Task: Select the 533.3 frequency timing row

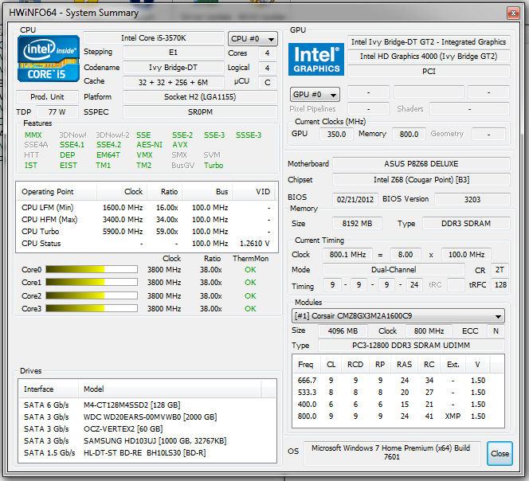Action: 398,393
